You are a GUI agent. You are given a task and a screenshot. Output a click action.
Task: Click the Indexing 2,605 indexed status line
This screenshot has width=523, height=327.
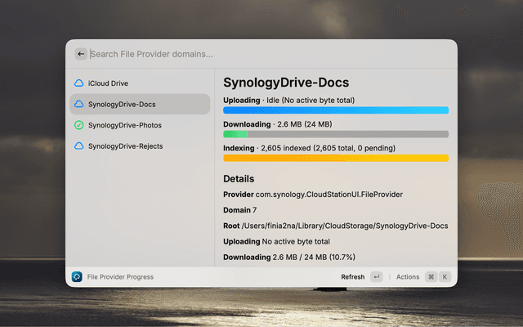(x=309, y=148)
